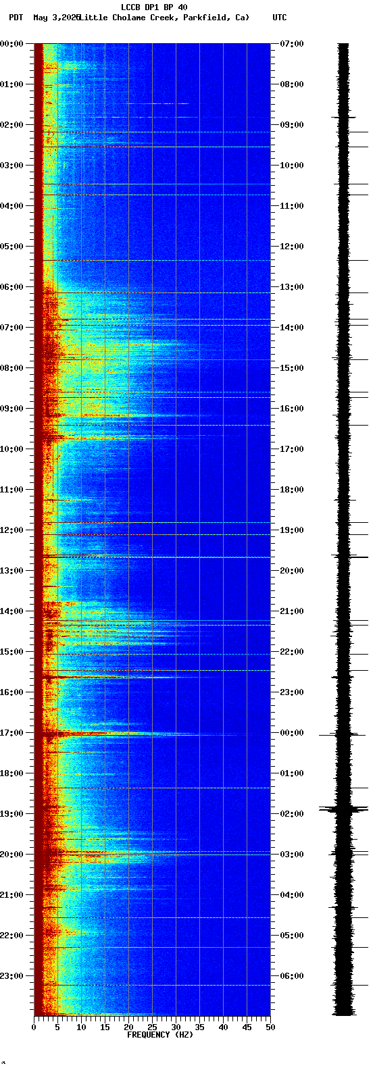Click the "11:00" label on the PDT axis

point(11,490)
